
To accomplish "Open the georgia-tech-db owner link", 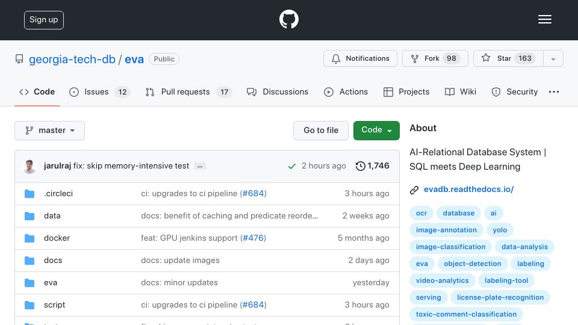I will 72,59.
